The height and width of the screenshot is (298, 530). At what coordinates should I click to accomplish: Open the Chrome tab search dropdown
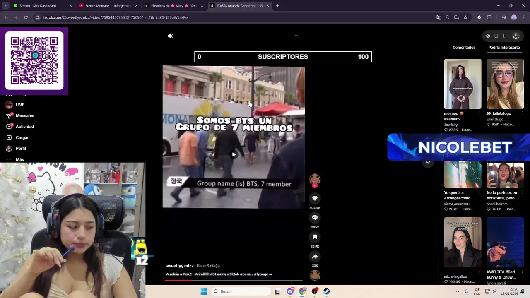coord(5,6)
